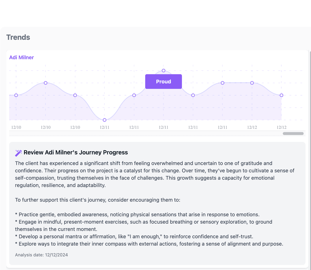Select the second-to-last data point on chart
The height and width of the screenshot is (270, 311).
pos(252,83)
